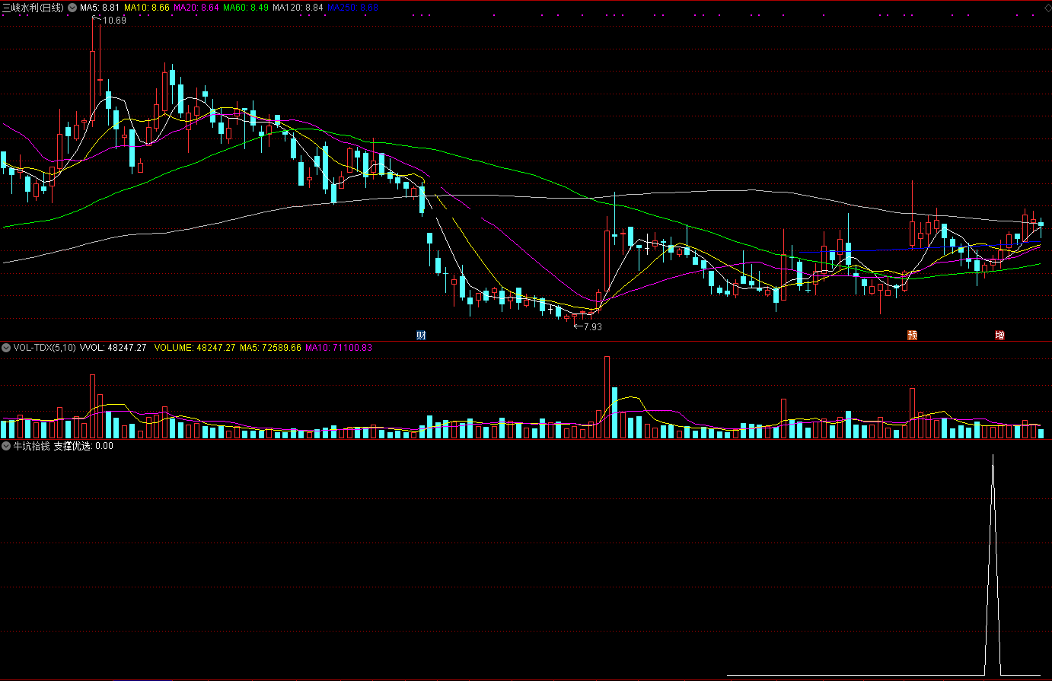Select the magenta MA20: 8.64 label
The width and height of the screenshot is (1052, 681).
click(196, 7)
